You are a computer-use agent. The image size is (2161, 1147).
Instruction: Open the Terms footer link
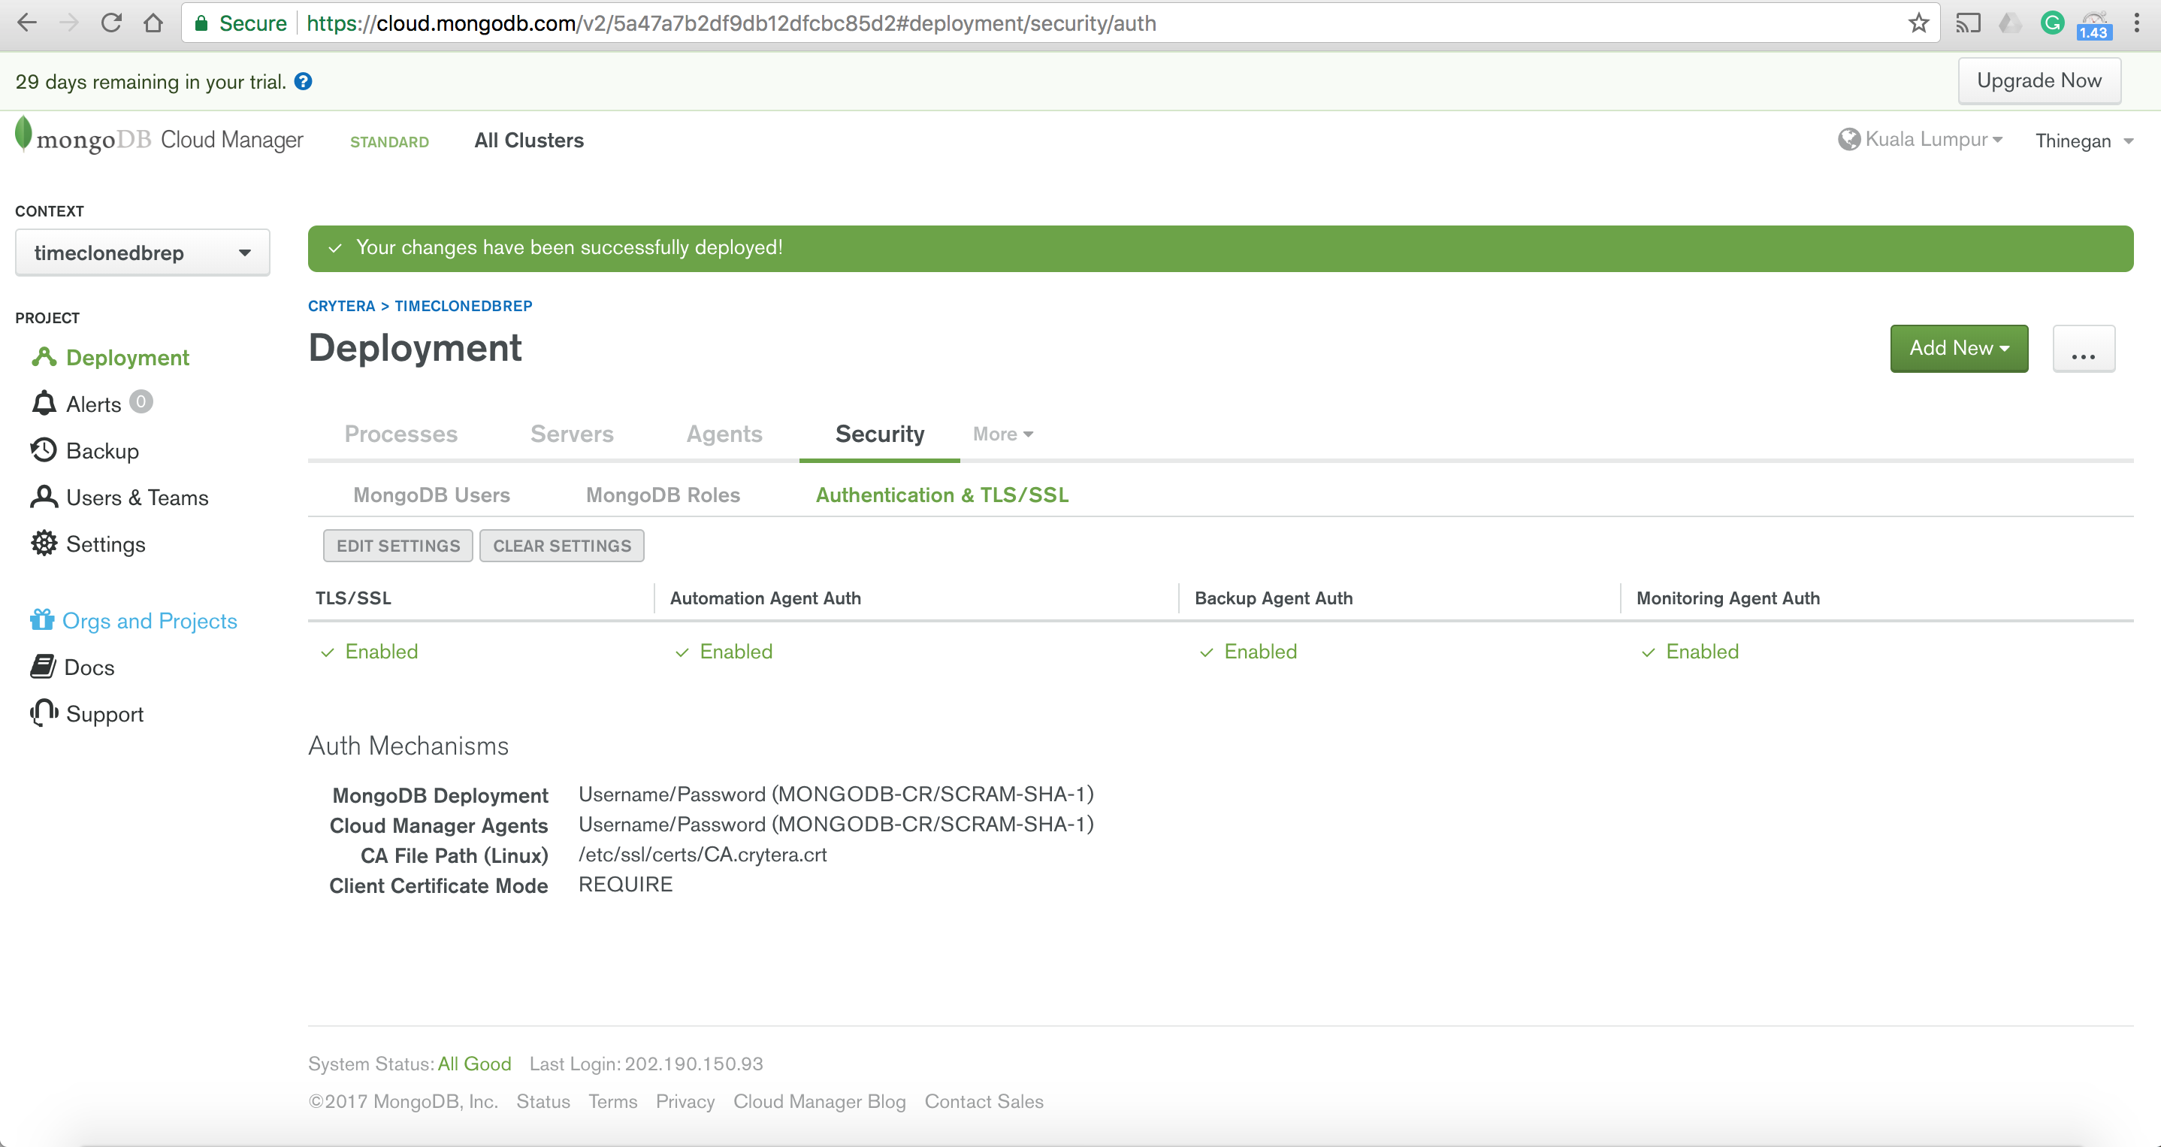click(x=612, y=1101)
